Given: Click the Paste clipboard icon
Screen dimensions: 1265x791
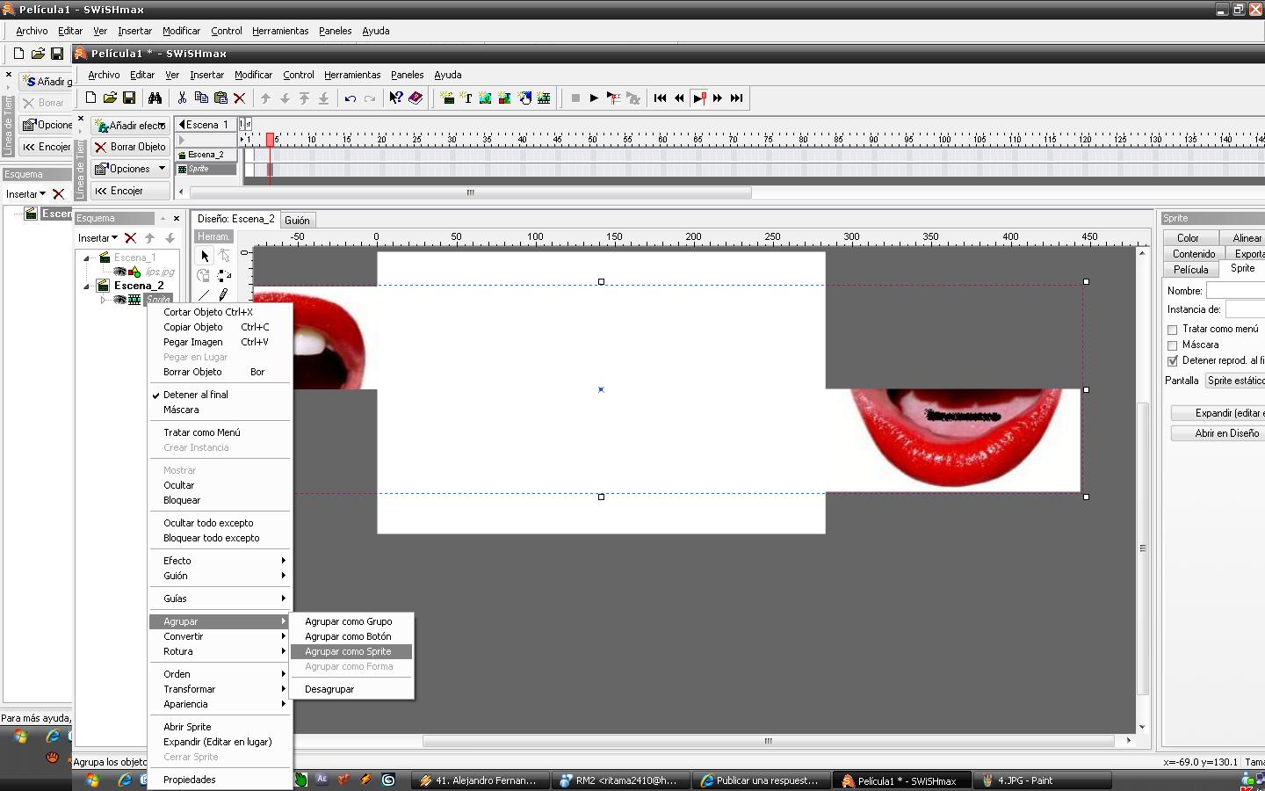Looking at the screenshot, I should tap(220, 98).
